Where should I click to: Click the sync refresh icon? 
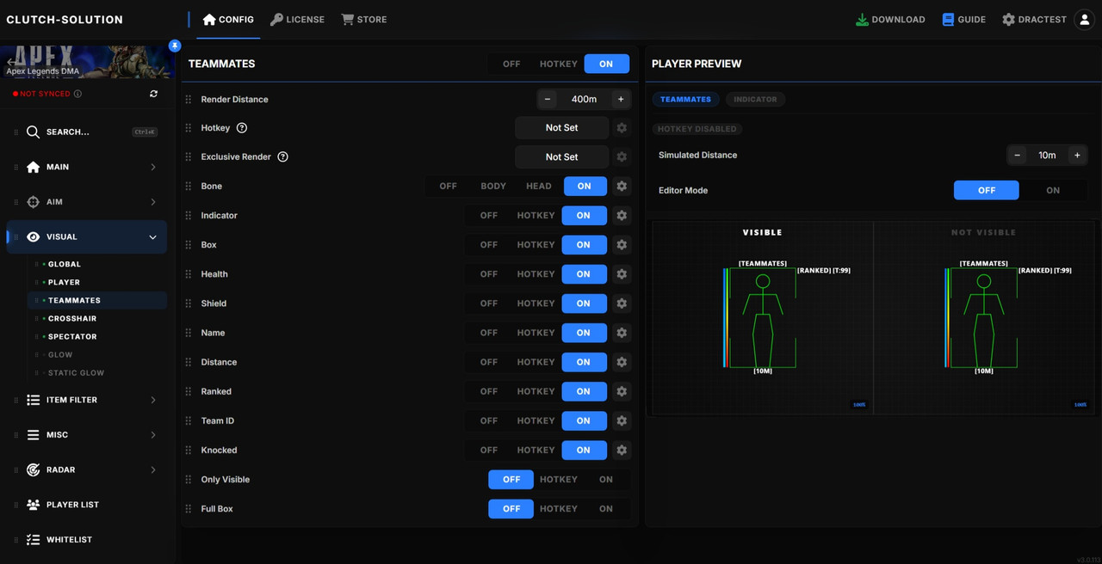154,94
